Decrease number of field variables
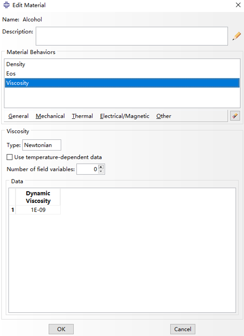This screenshot has height=336, width=244. point(102,171)
